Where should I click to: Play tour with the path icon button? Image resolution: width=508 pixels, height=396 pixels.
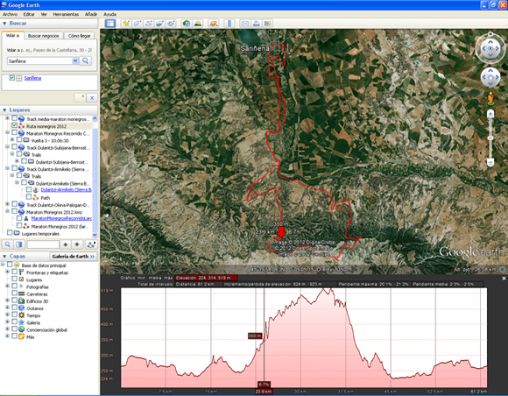click(91, 244)
